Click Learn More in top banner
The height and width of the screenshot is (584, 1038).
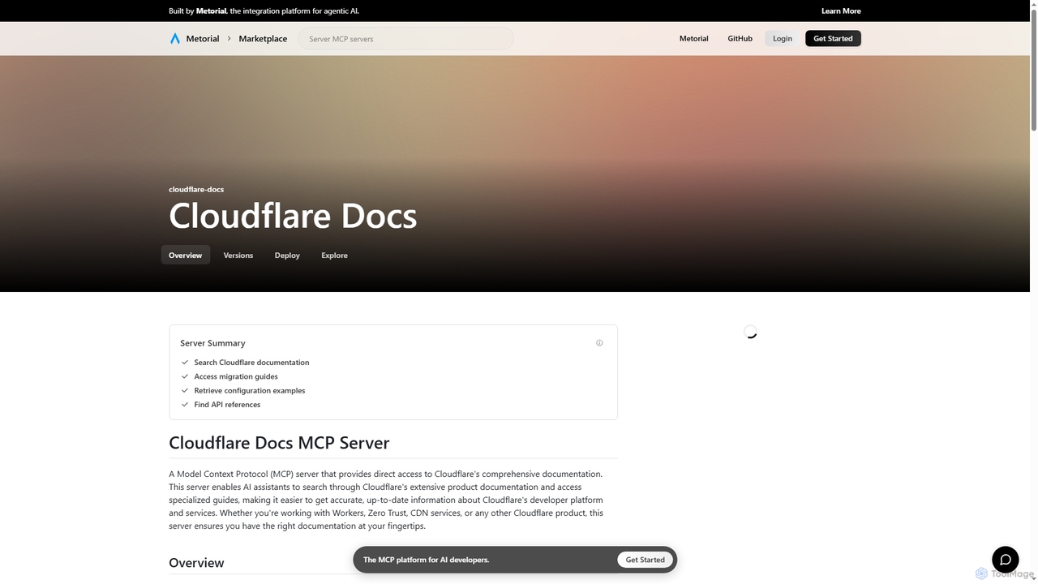click(841, 11)
